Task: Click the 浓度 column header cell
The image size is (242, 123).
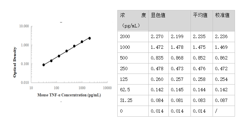Action: click(x=133, y=20)
